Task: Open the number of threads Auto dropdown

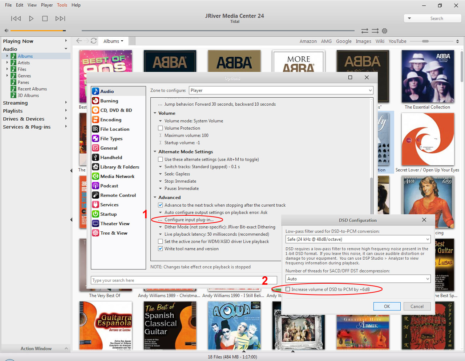Action: 358,279
